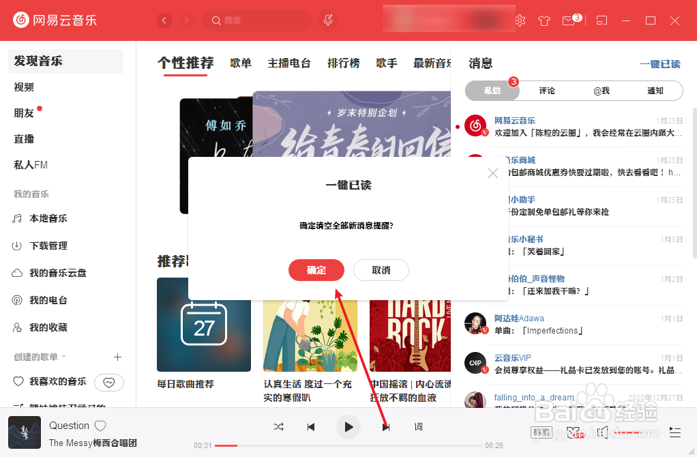Seek on the song progress bar

pos(348,445)
